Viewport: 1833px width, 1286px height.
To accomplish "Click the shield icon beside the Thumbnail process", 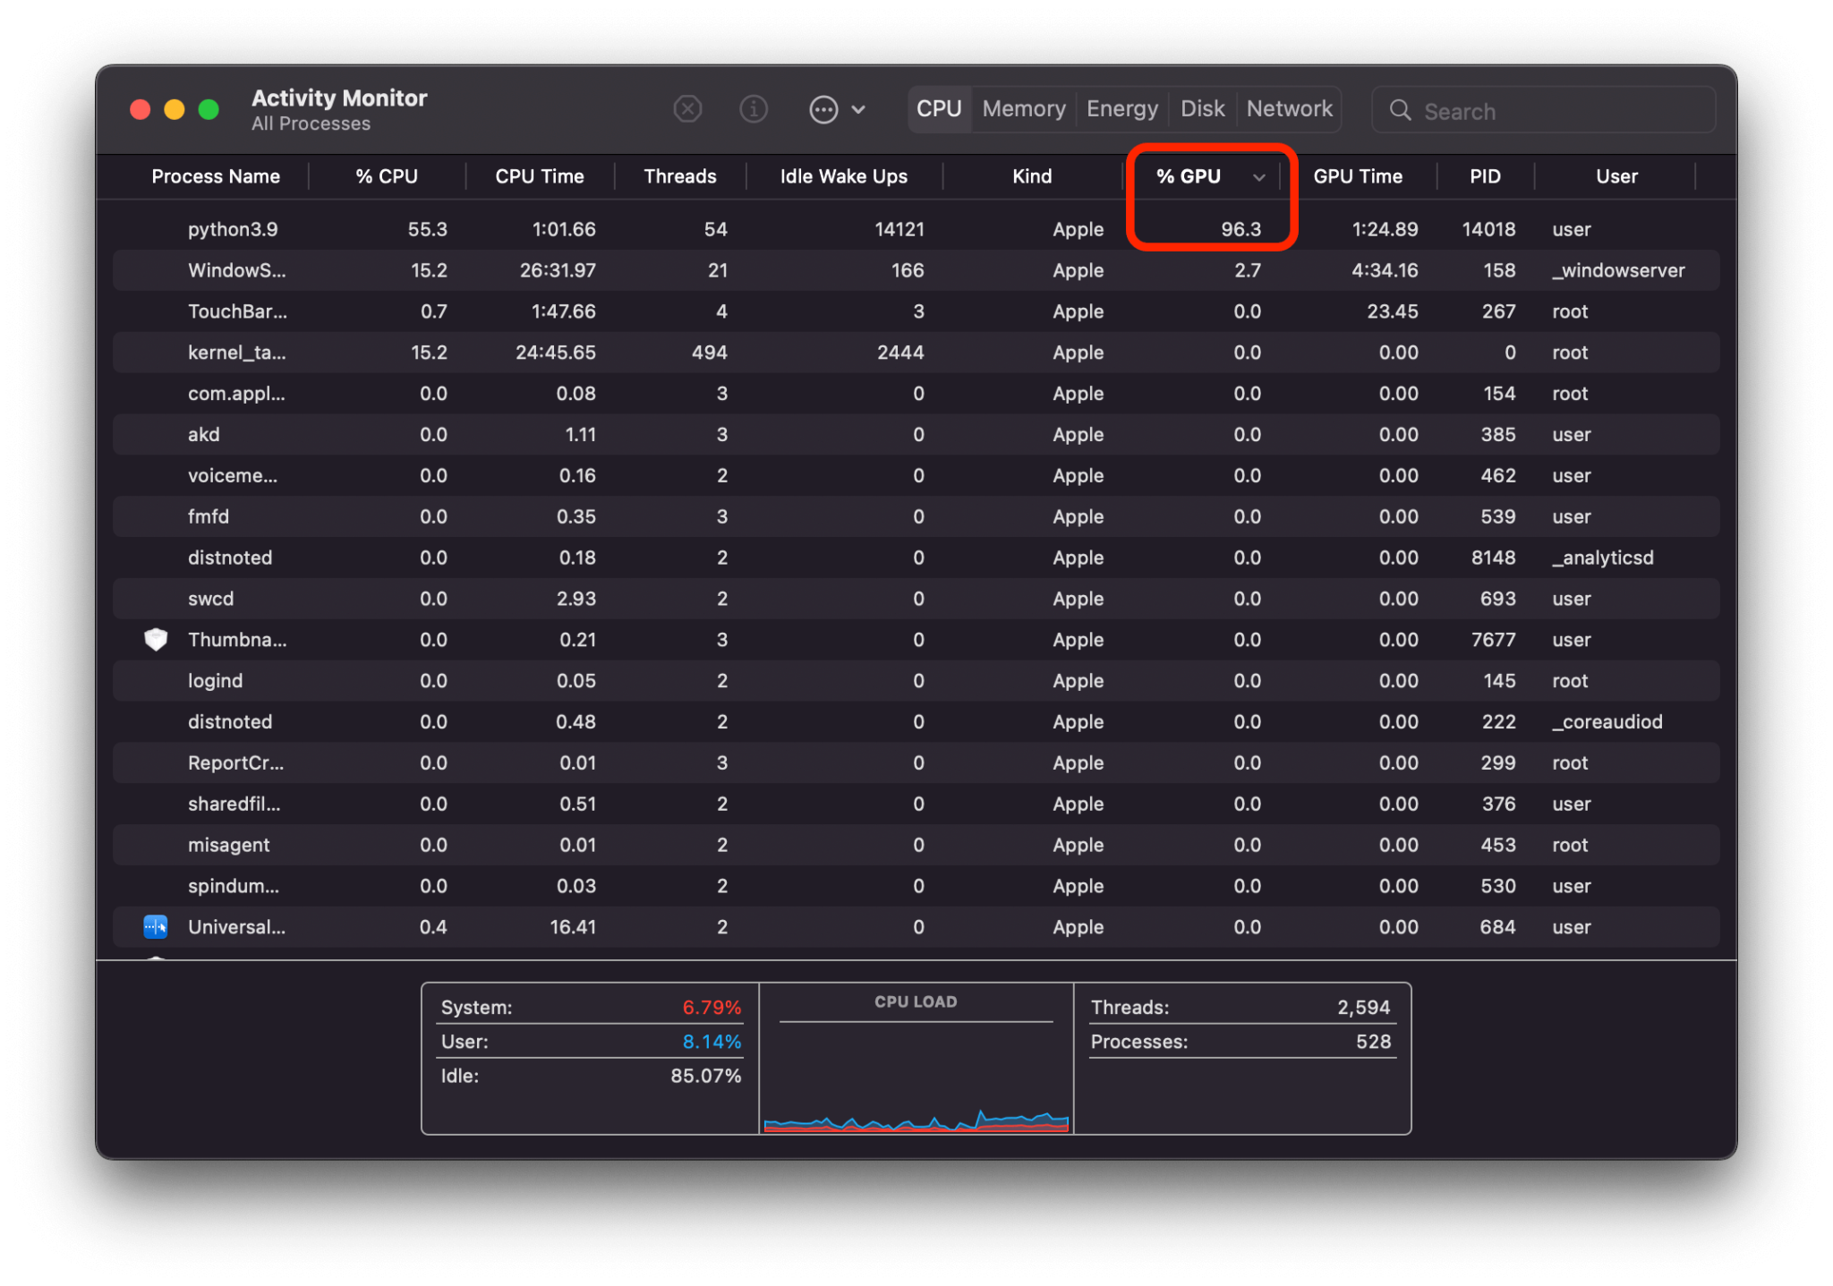I will point(155,639).
